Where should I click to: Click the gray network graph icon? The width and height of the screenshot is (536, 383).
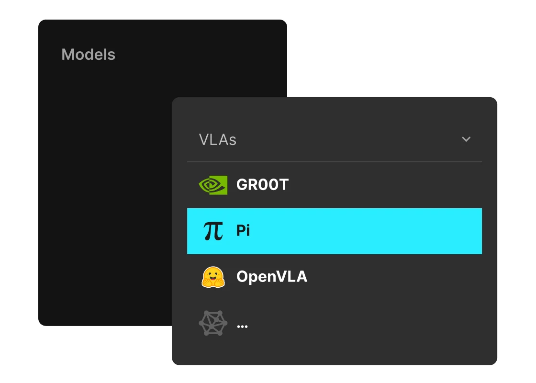coord(212,323)
